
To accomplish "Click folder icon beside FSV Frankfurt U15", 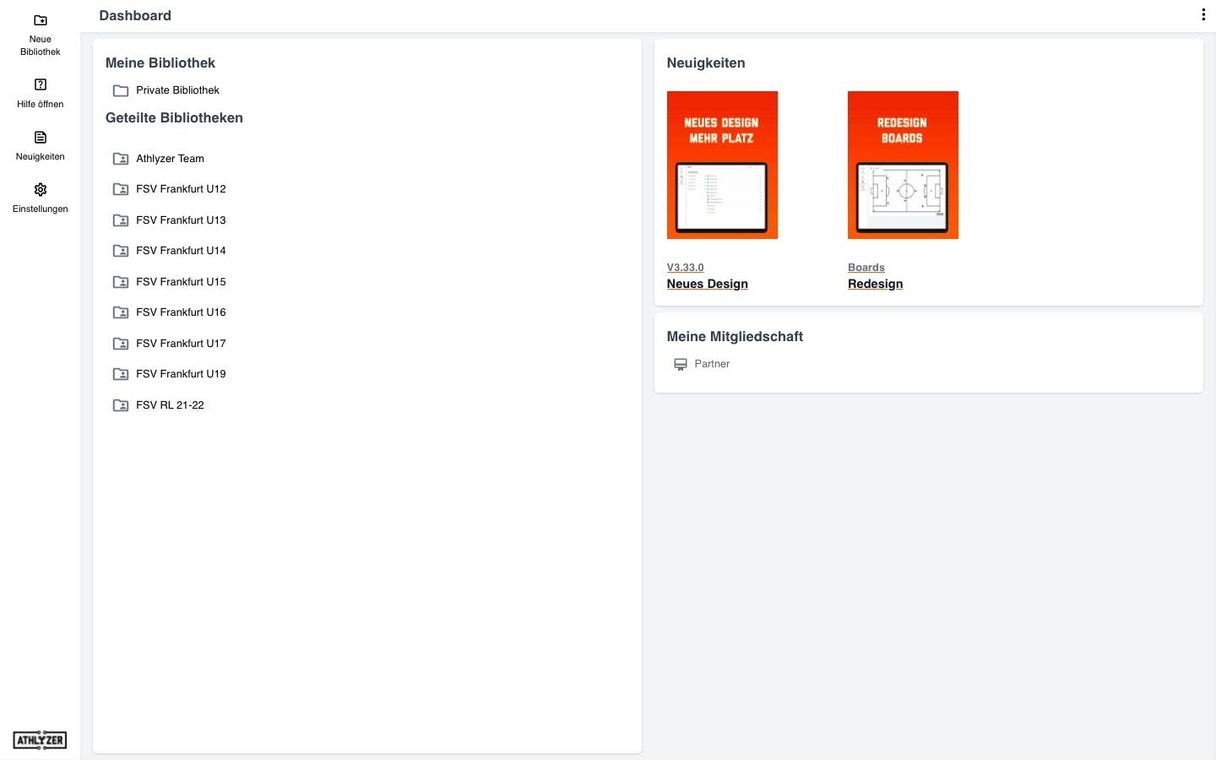I will [x=121, y=282].
